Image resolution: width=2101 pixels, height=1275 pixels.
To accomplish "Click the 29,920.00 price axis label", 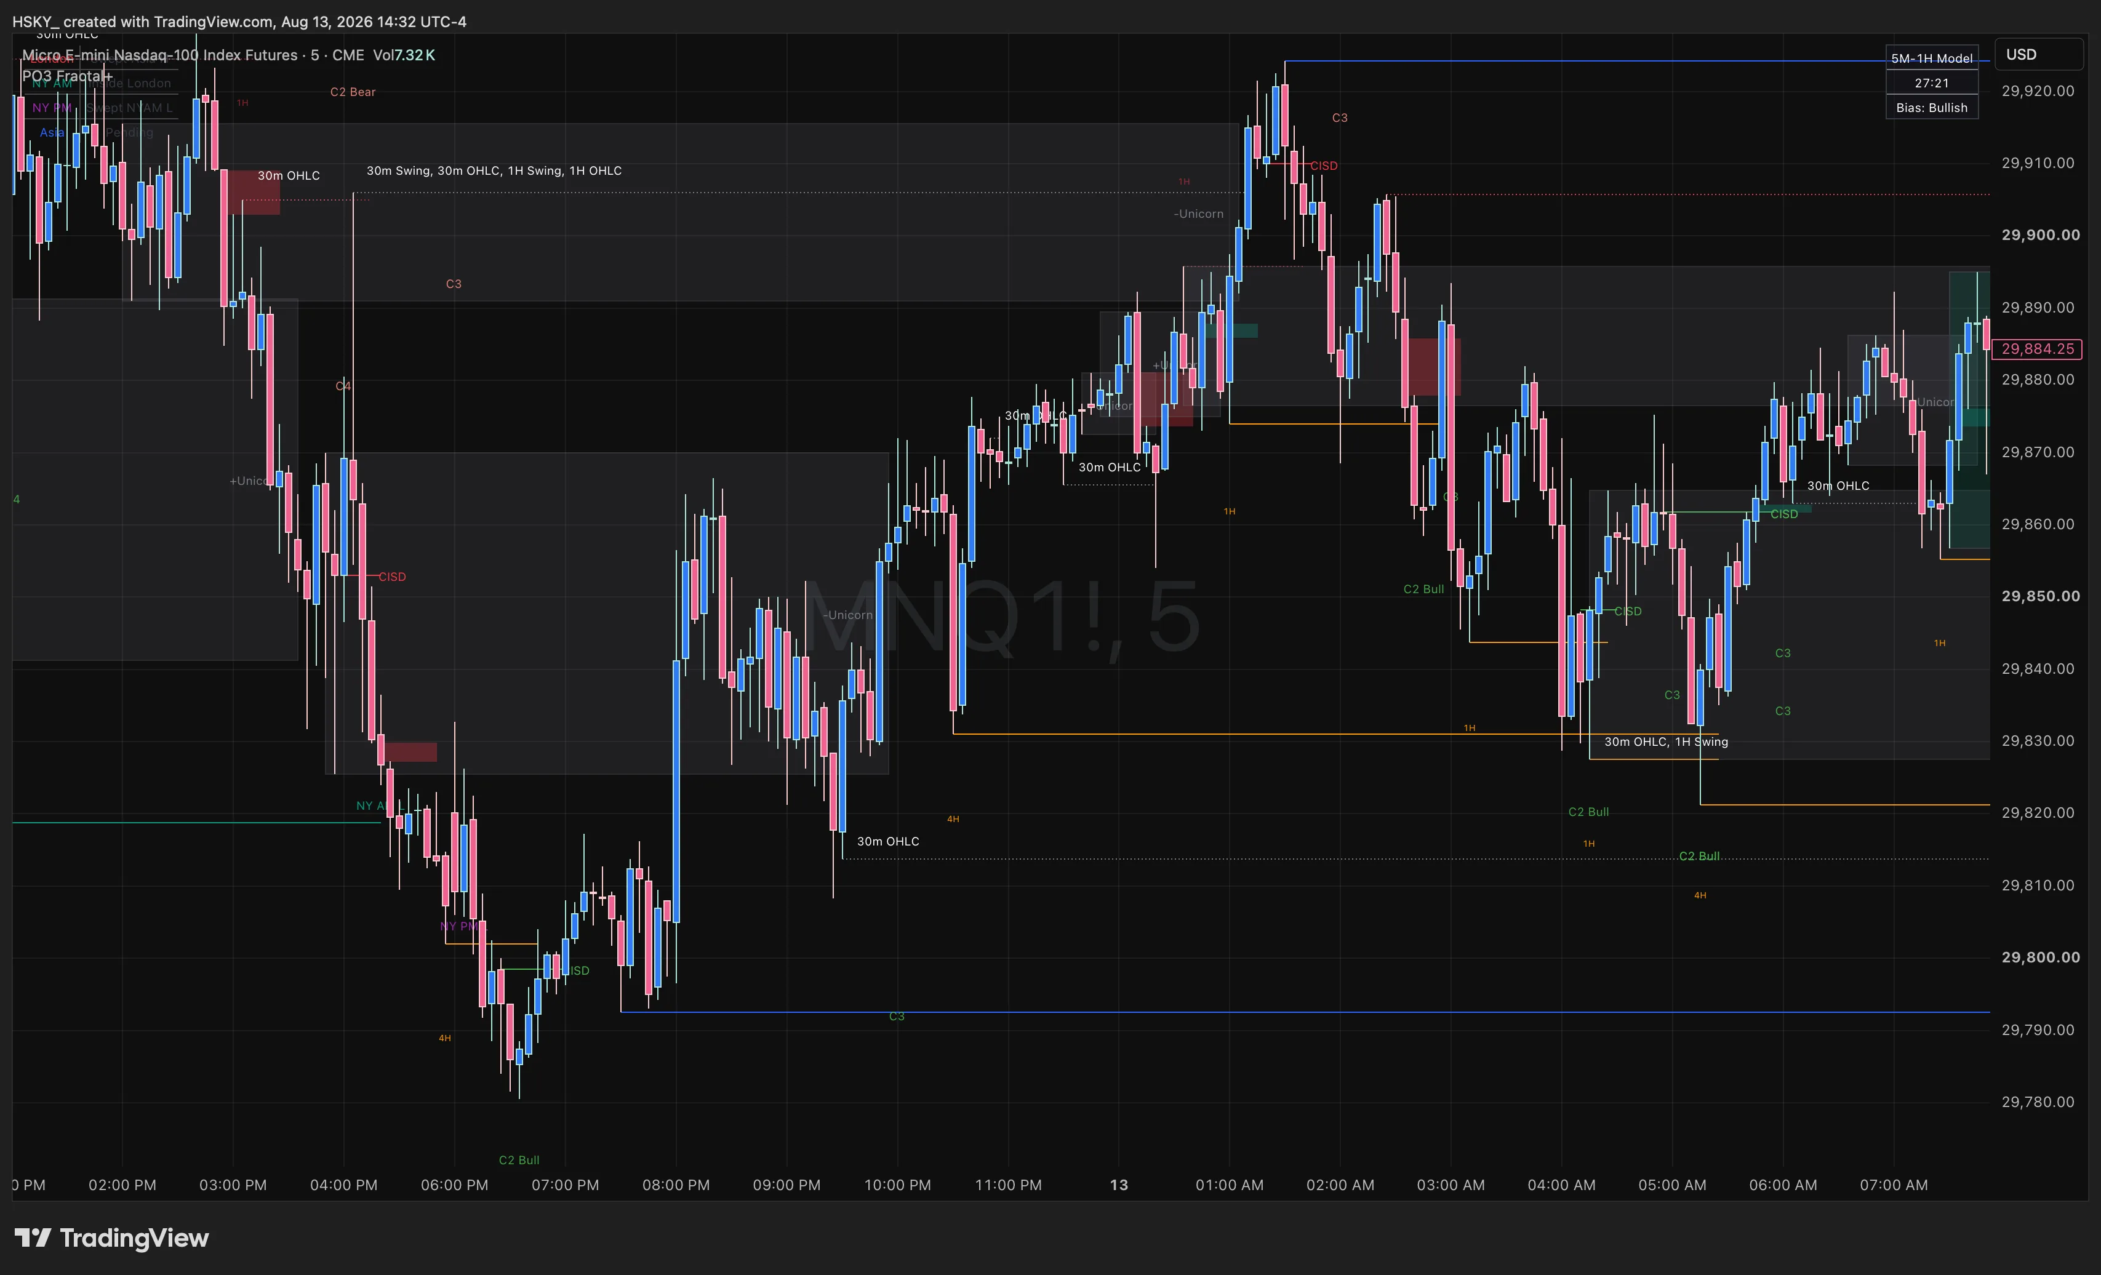I will [2038, 90].
